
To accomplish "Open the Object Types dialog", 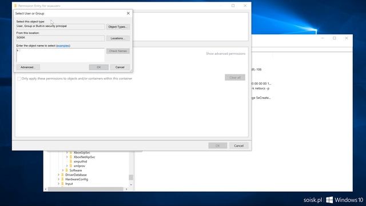I will [x=118, y=27].
